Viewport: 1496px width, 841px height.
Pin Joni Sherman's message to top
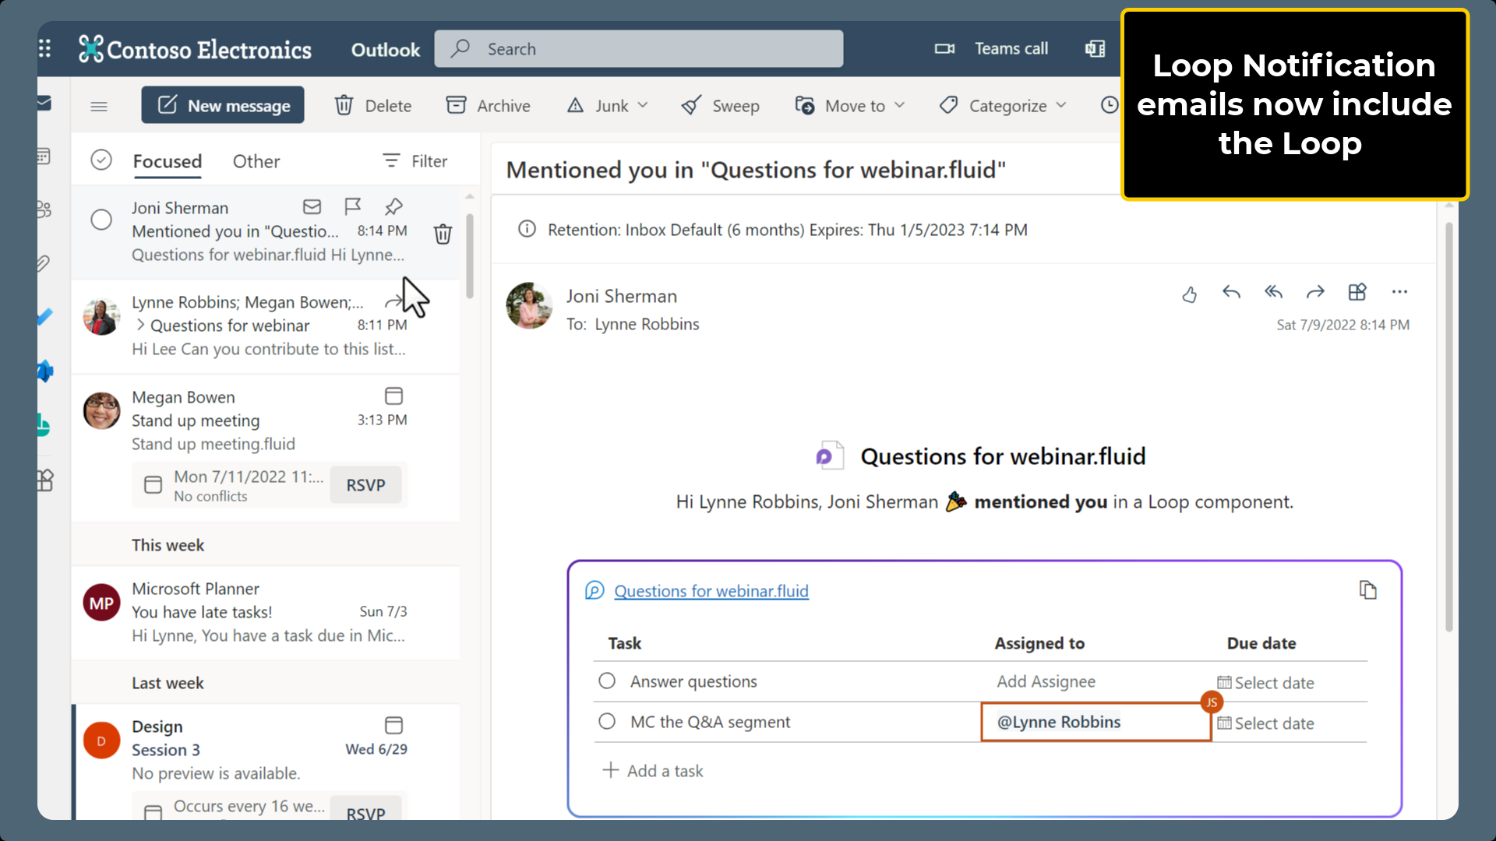(393, 206)
